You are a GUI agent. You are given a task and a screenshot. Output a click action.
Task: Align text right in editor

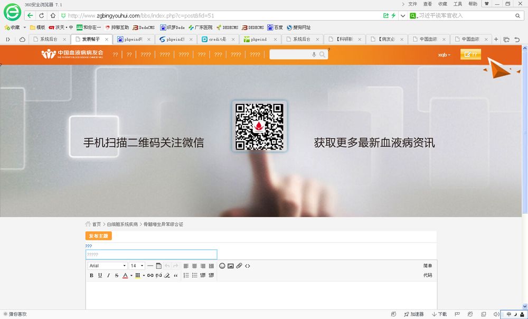tap(203, 266)
